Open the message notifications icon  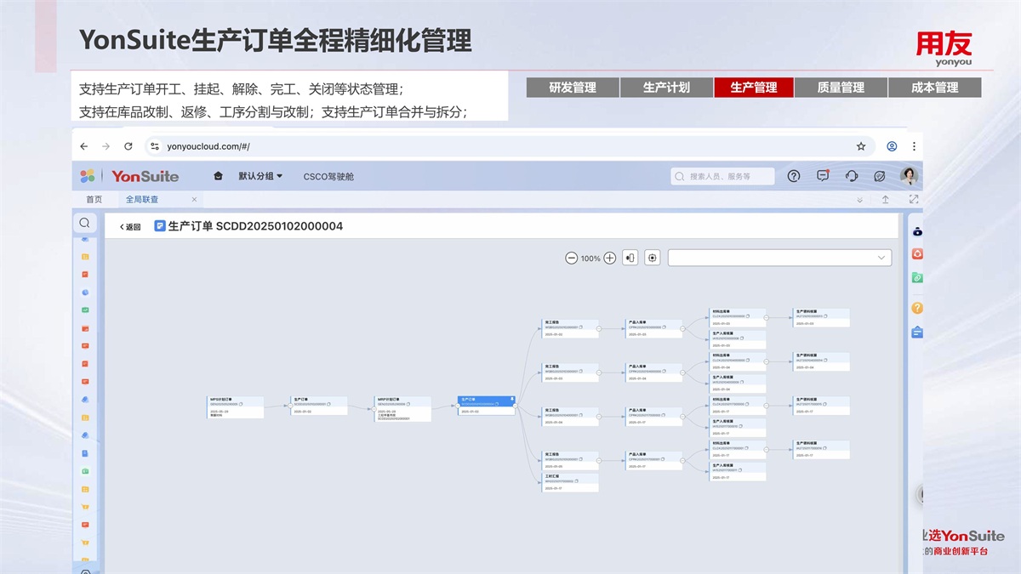coord(823,176)
